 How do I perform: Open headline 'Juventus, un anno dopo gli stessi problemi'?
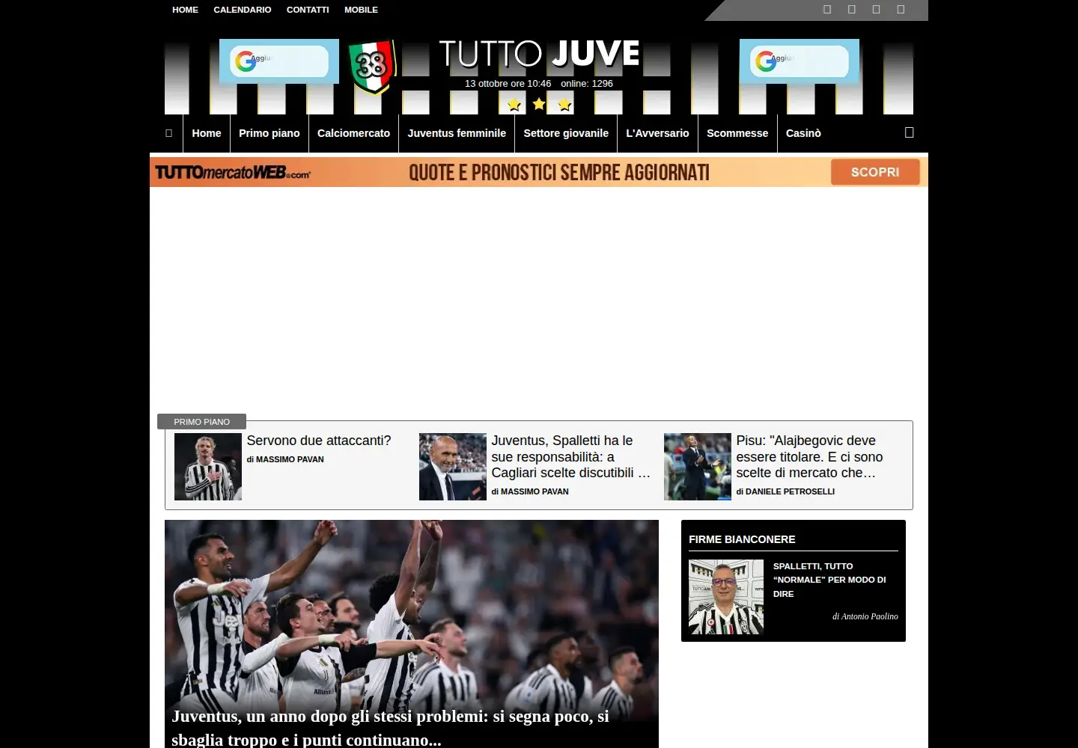(390, 728)
